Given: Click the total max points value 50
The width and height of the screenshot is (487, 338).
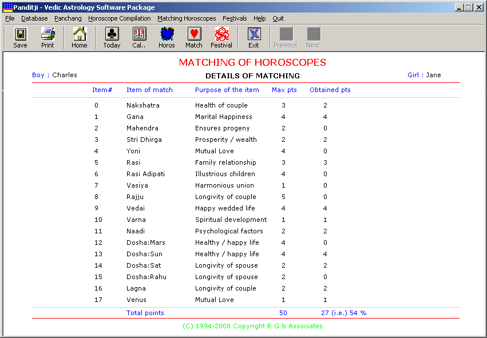Looking at the screenshot, I should point(283,313).
